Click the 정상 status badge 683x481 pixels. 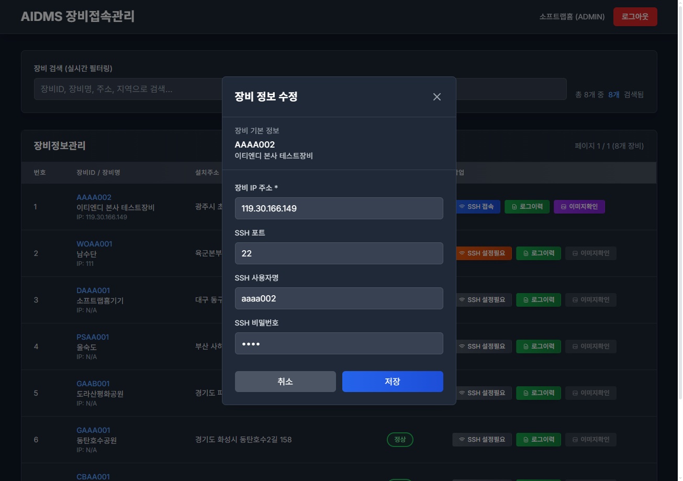(400, 440)
